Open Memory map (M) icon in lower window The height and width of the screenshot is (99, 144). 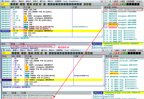[x=55, y=53]
